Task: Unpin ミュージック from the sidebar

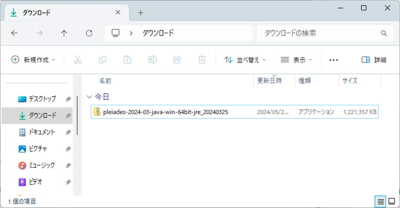Action: pos(68,165)
